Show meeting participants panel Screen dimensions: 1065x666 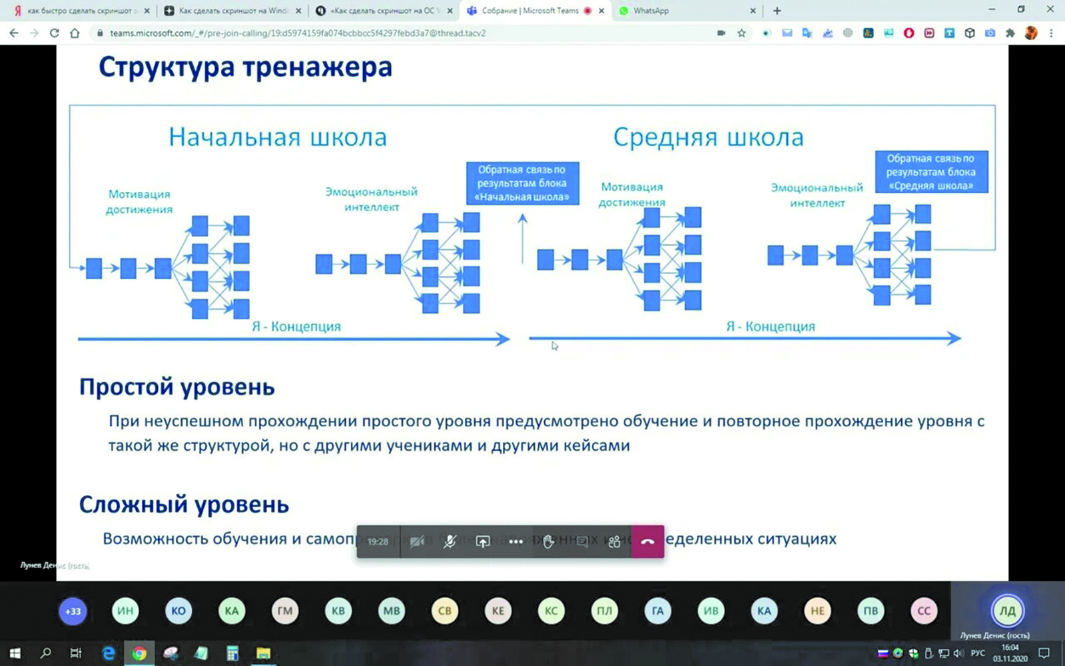click(614, 541)
